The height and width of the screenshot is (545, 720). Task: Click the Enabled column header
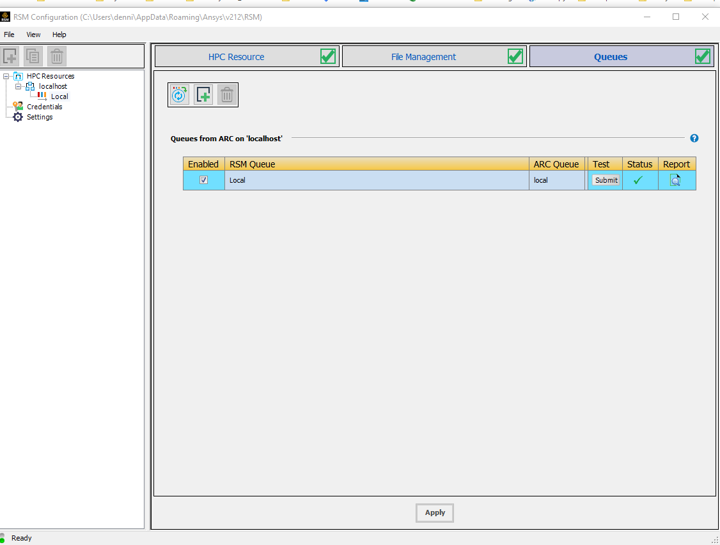[203, 164]
